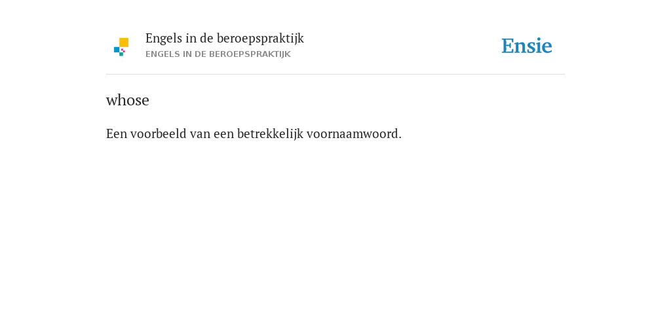Screen dimensions: 671x335
Task: Click the word 'beroepspraktijk' in the large title
Action: (260, 38)
